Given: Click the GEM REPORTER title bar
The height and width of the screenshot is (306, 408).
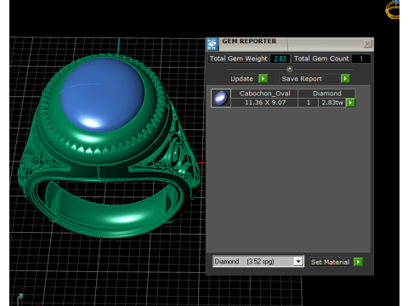Looking at the screenshot, I should [290, 44].
